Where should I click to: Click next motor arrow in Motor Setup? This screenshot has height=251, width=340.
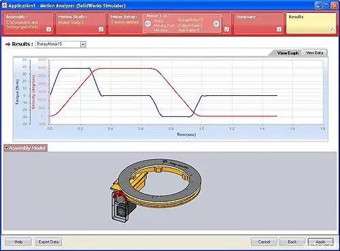click(x=216, y=24)
